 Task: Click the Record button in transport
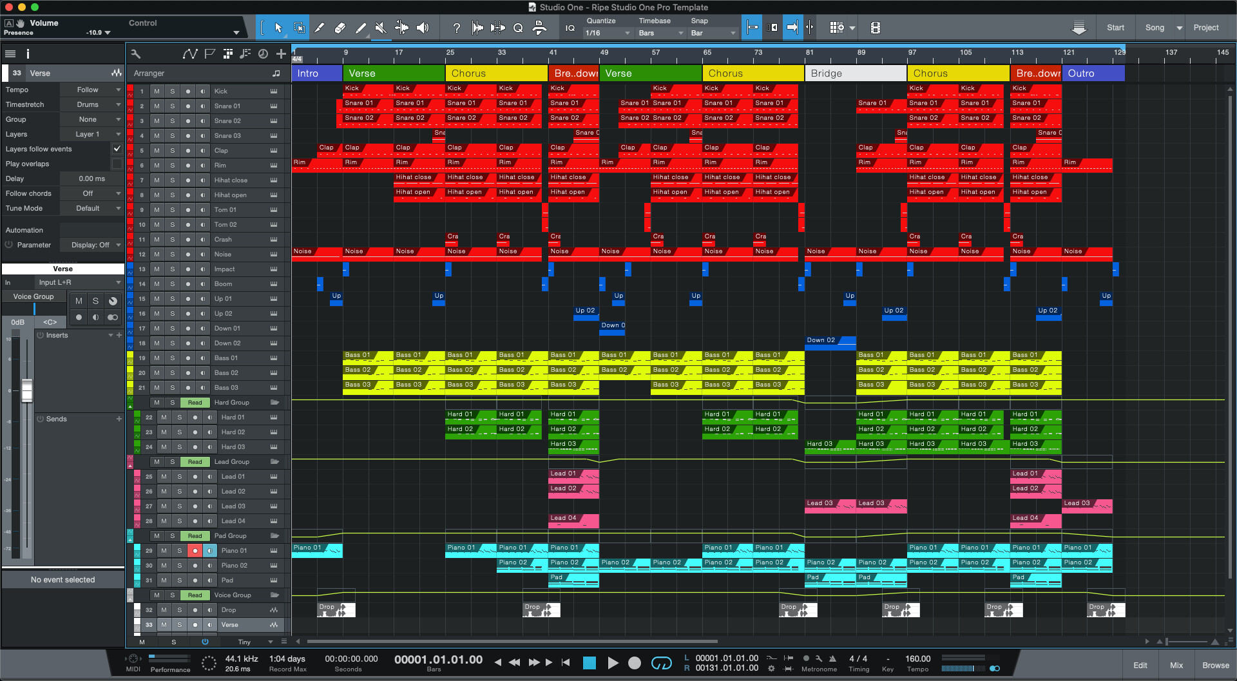pyautogui.click(x=635, y=663)
